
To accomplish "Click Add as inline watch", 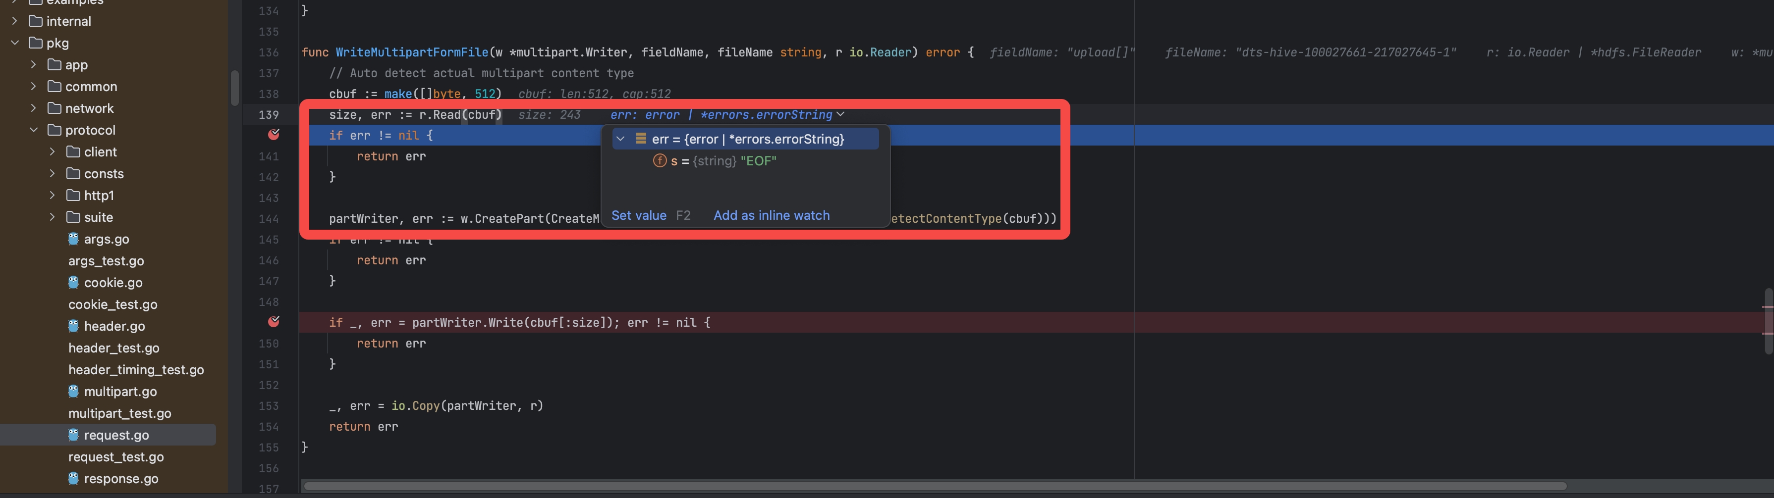I will (x=772, y=215).
